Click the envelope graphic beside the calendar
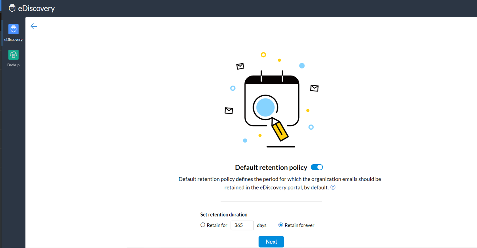Image resolution: width=477 pixels, height=248 pixels. click(314, 88)
